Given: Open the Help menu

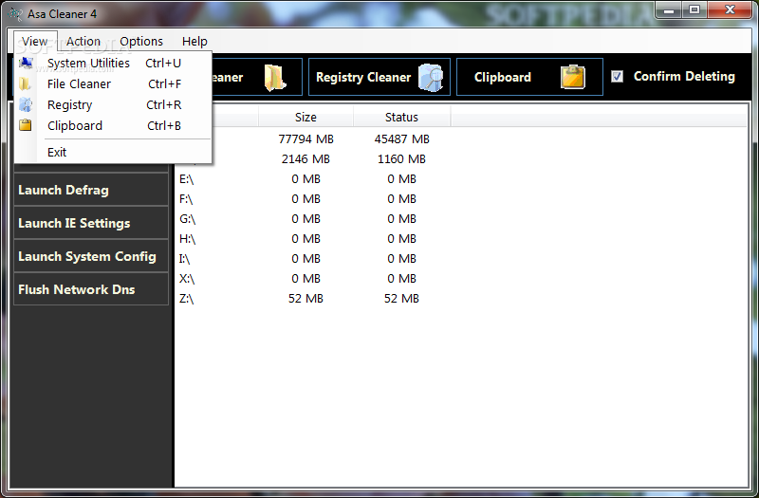Looking at the screenshot, I should click(194, 42).
